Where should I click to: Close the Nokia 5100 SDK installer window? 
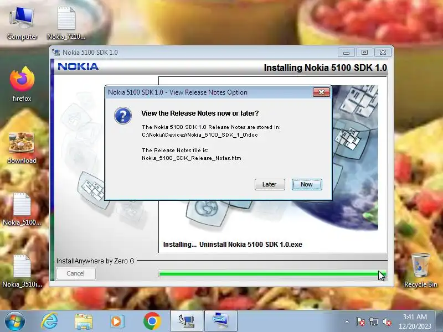click(x=383, y=53)
